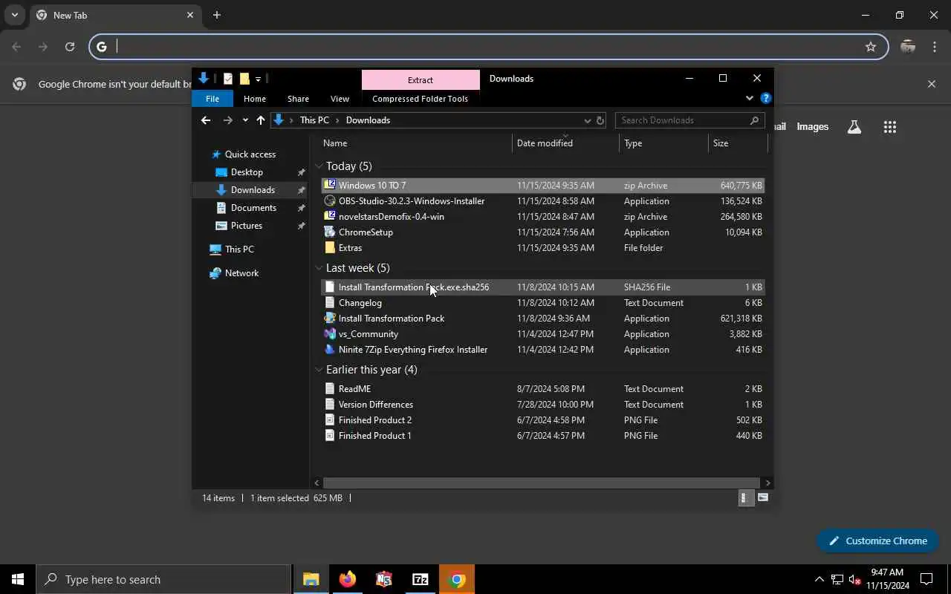951x594 pixels.
Task: Refresh the Downloads folder view
Action: click(600, 120)
